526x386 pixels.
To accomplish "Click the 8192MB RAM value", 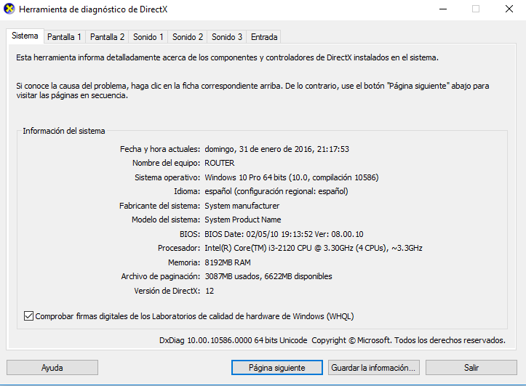I will (228, 262).
